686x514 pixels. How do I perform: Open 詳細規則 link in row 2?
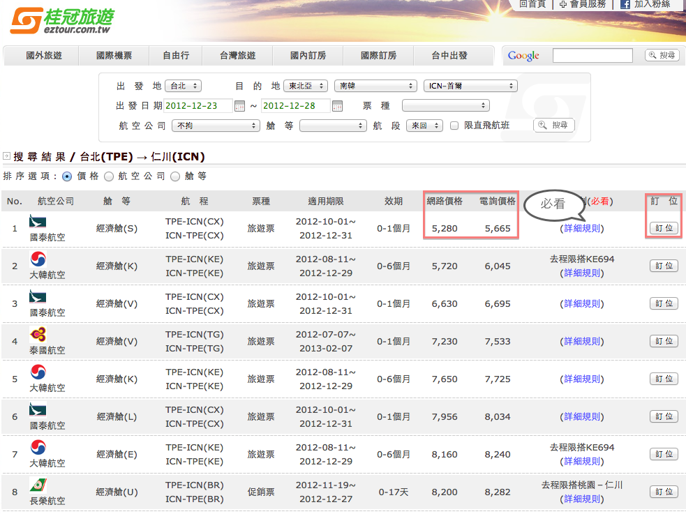click(582, 273)
